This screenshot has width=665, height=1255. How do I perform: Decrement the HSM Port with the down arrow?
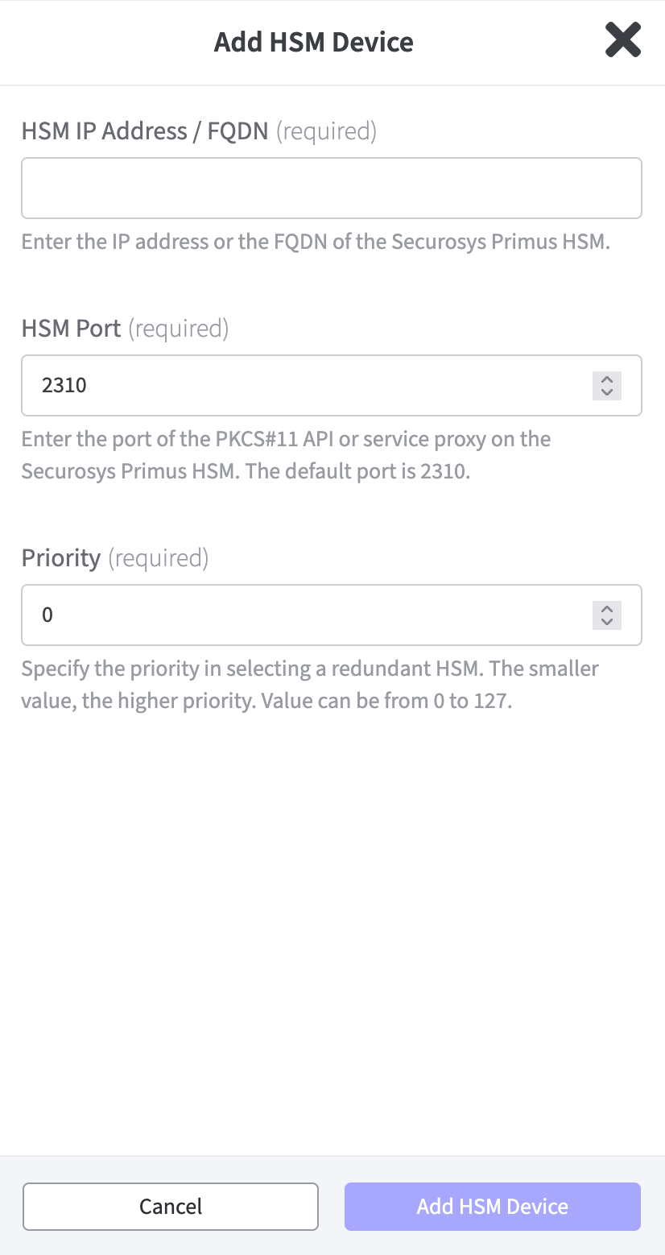pyautogui.click(x=607, y=392)
